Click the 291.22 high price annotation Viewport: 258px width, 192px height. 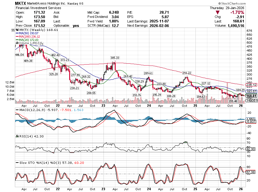pyautogui.click(x=187, y=73)
